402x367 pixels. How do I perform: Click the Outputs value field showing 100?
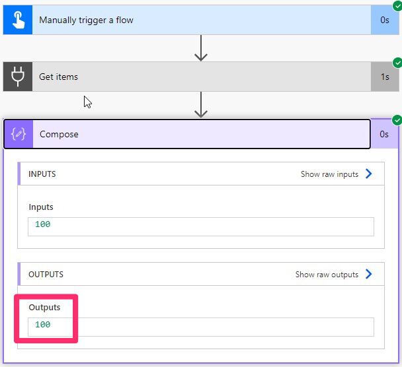coord(201,326)
